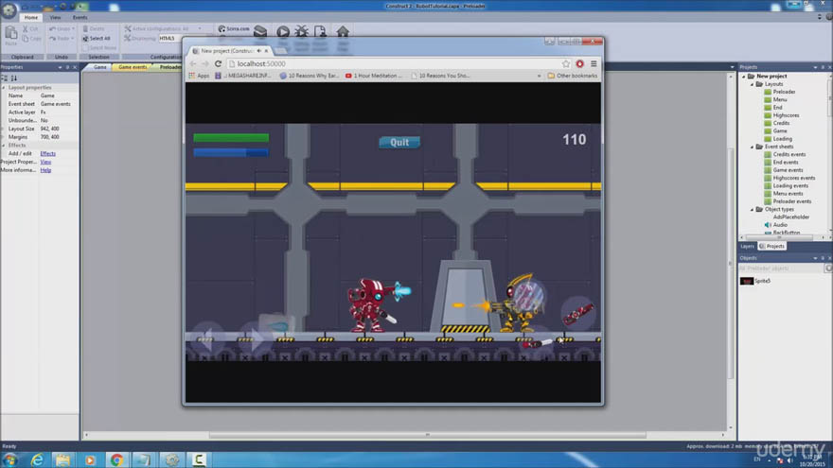Open the Project Properties View link

tap(45, 162)
